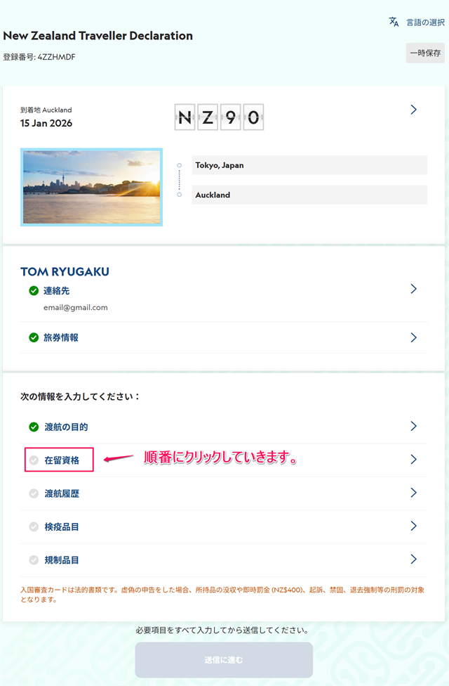Expand the 渡航履歴 section
Screen dimensions: 449x686
(x=413, y=493)
